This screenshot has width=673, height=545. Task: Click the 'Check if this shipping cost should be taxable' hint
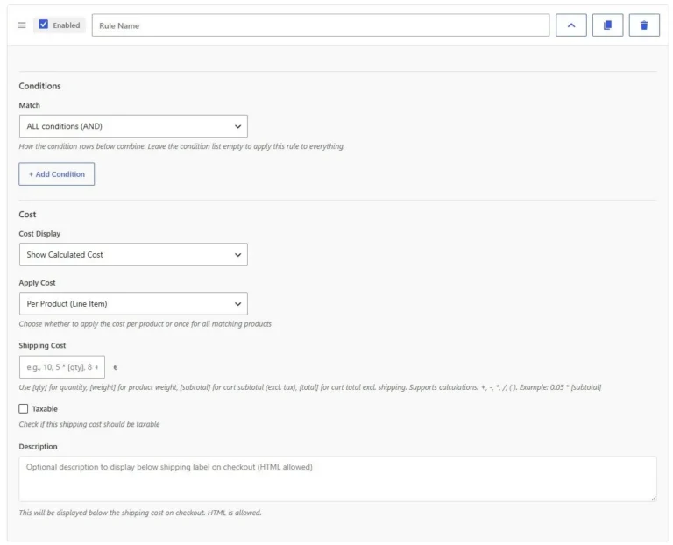(89, 424)
